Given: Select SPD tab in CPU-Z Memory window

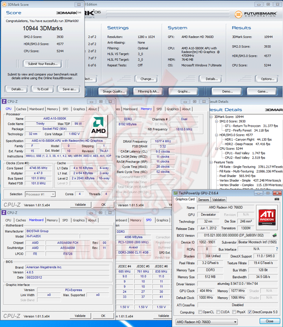Looking at the screenshot, I should (x=159, y=109).
